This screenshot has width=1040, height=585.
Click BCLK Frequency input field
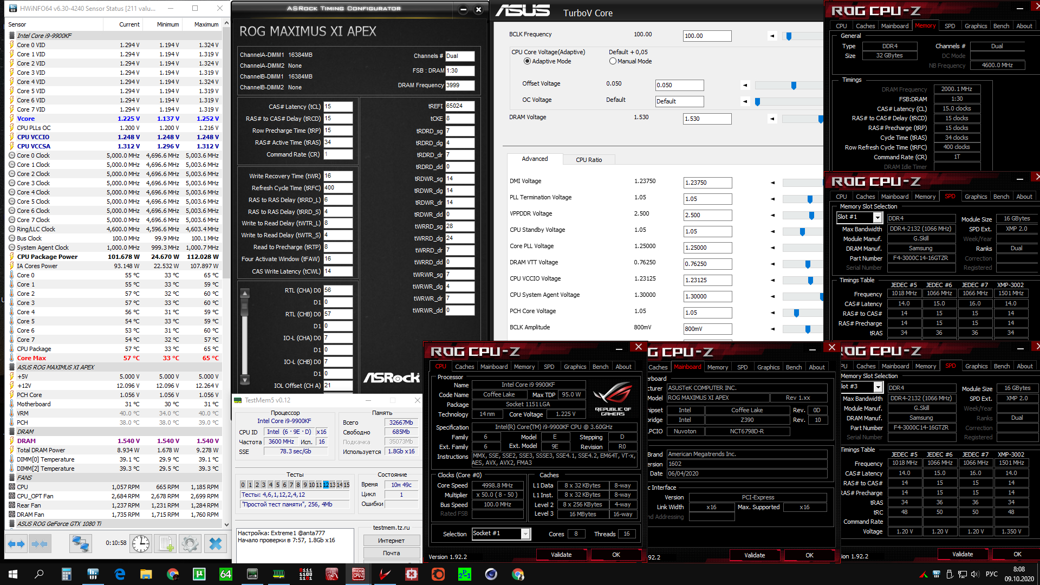706,36
